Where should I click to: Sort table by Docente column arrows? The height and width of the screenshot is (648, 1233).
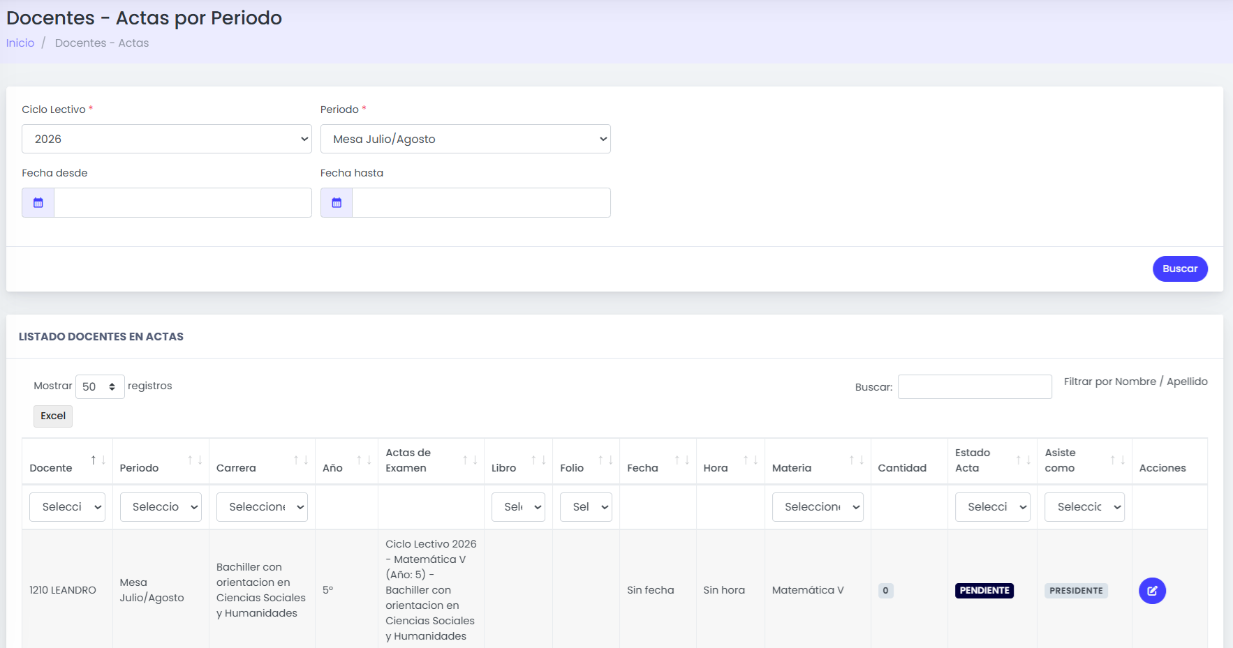(98, 460)
